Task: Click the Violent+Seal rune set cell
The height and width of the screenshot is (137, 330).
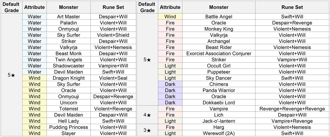Action: 113,78
